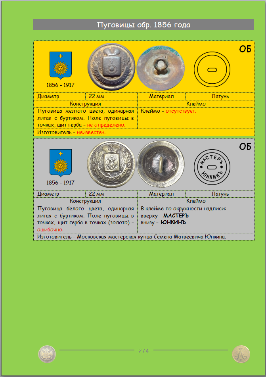Click the red text отсутствует
Screen dimensions: 266x377
tap(181, 111)
